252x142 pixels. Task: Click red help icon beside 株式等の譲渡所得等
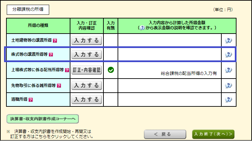(x=51, y=54)
